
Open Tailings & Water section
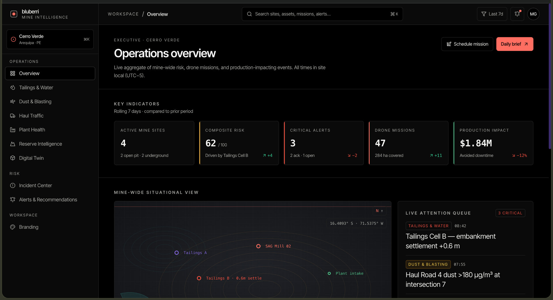click(x=50, y=87)
